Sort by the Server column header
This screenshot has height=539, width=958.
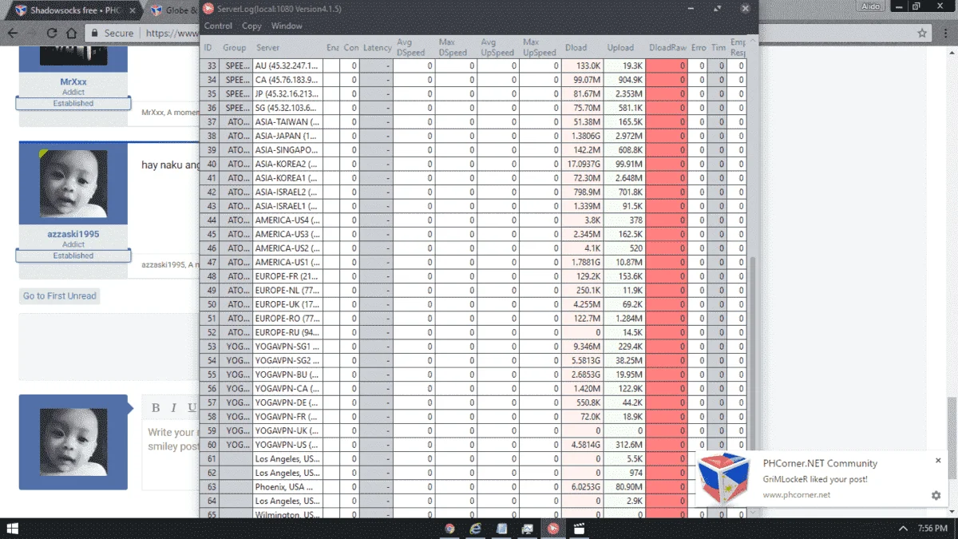point(287,48)
